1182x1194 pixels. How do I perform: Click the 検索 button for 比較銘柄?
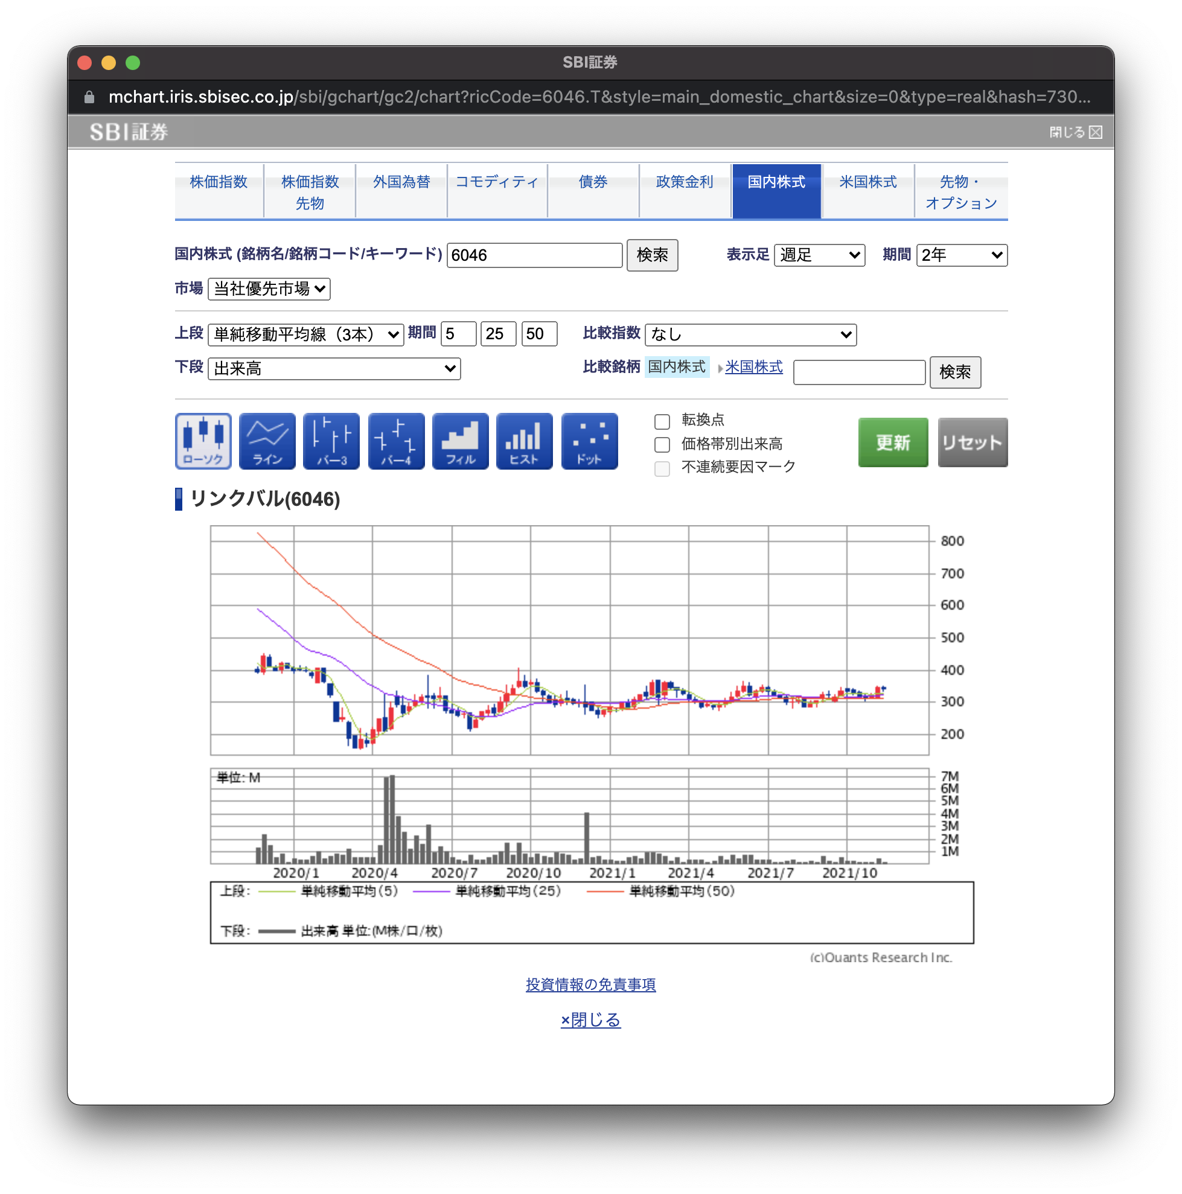tap(955, 372)
